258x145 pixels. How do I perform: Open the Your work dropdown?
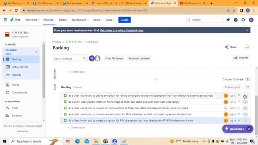coord(32,20)
